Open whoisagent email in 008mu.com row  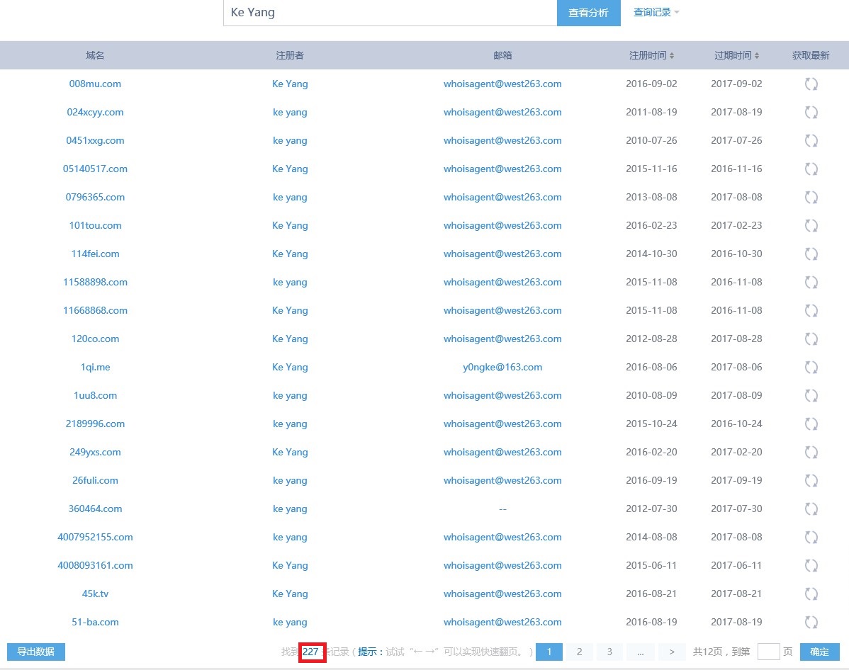click(x=502, y=84)
